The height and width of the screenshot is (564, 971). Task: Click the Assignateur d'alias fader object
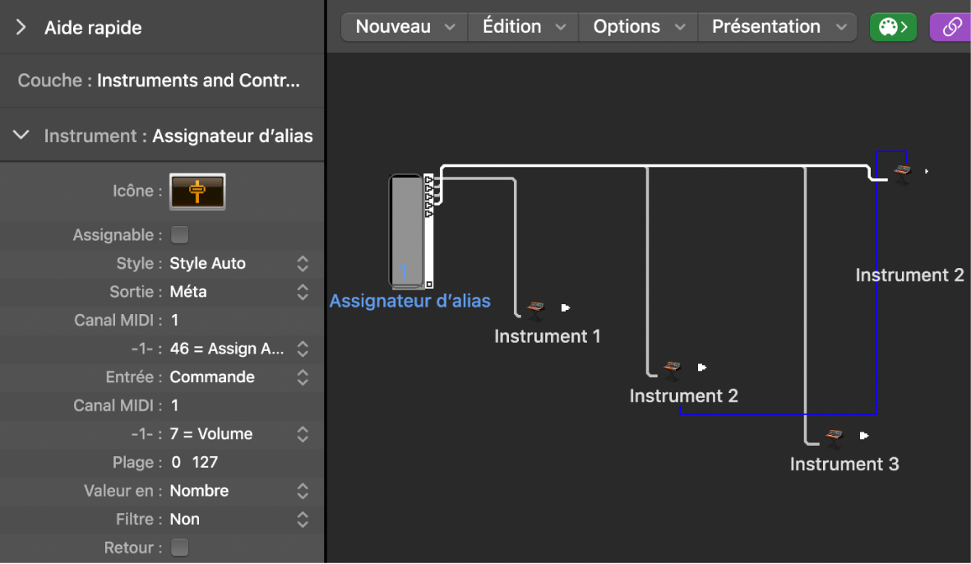[408, 230]
